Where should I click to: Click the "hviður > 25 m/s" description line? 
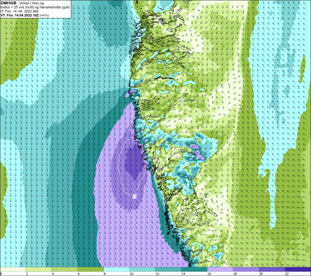(x=35, y=7)
